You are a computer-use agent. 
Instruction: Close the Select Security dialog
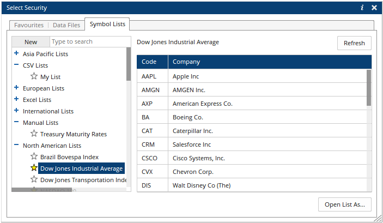(x=374, y=8)
